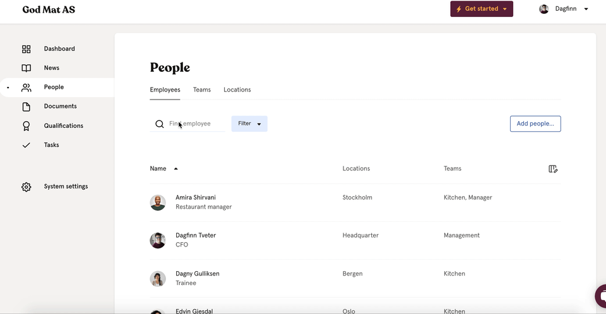
Task: Click the Documents file icon
Action: tap(27, 107)
